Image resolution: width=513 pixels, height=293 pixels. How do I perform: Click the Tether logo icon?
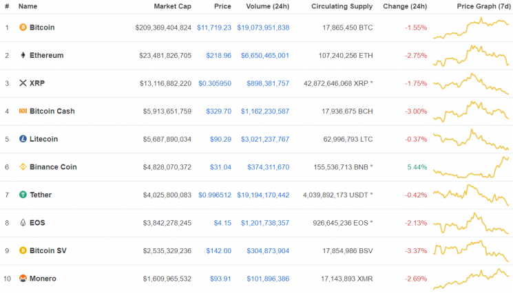click(23, 195)
